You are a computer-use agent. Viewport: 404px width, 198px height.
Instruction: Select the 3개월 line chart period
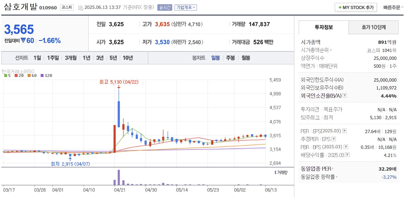pos(71,58)
